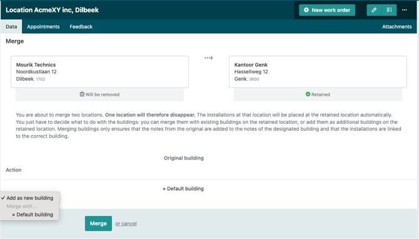Choose » Default building in the dropdown list
Viewport: 419px width, 239px height.
coord(33,215)
